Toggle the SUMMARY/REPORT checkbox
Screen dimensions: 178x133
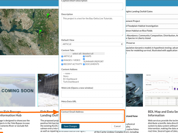(x=84, y=59)
